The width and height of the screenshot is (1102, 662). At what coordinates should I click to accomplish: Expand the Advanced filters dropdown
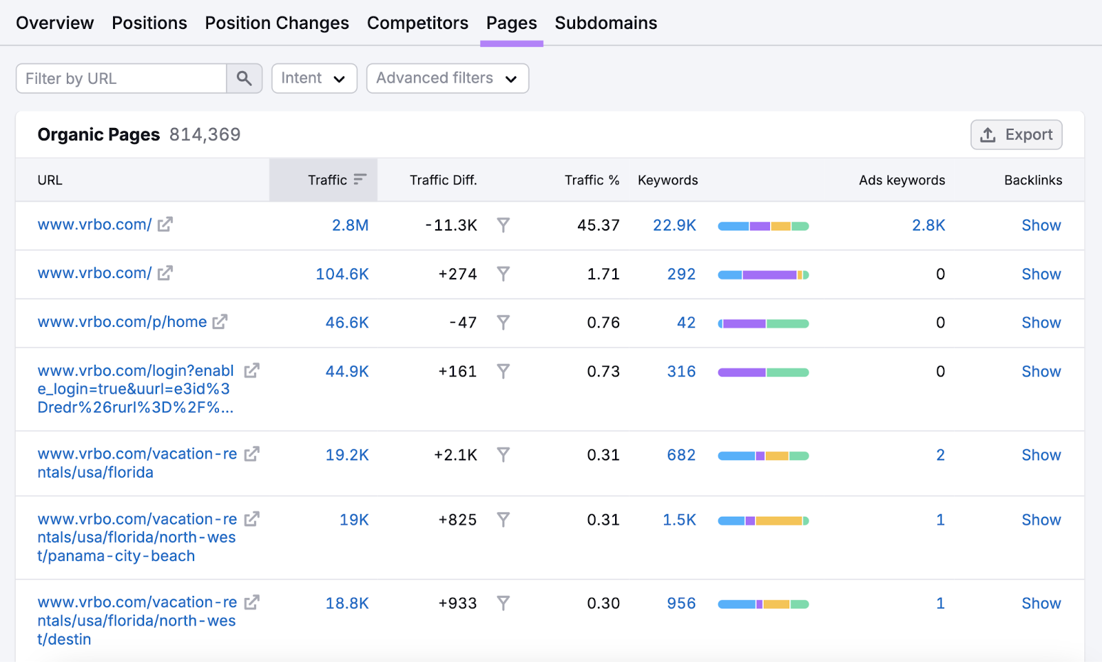click(448, 78)
